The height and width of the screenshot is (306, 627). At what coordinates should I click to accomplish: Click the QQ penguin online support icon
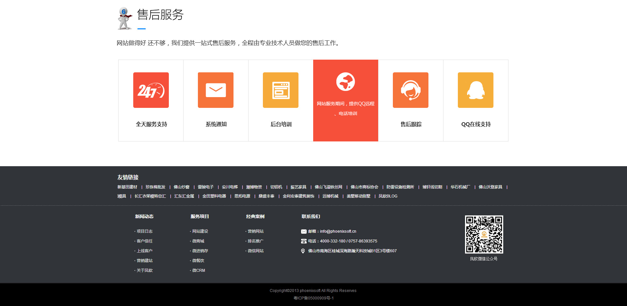coord(475,90)
